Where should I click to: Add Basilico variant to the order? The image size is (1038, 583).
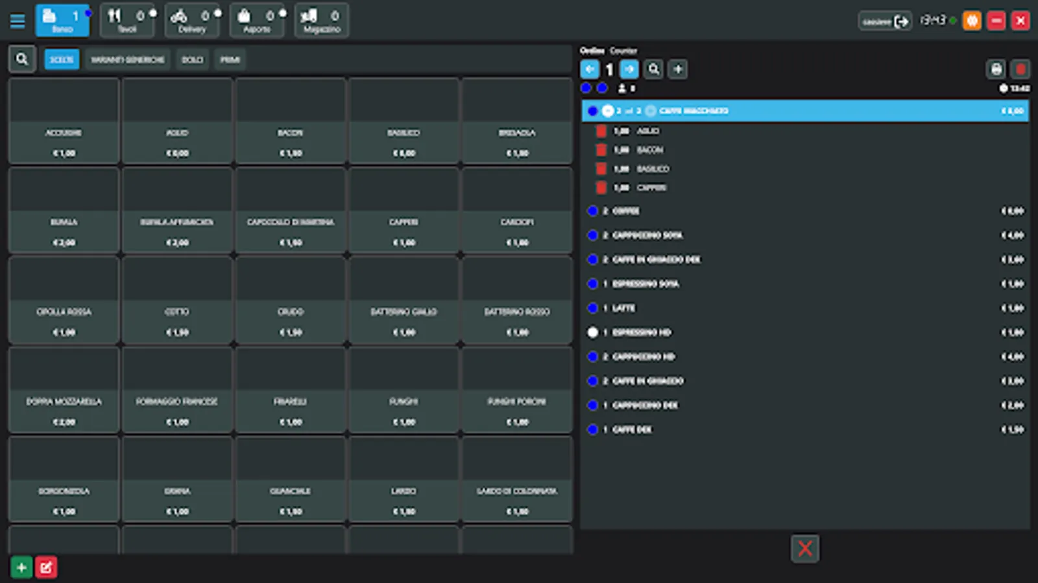tap(404, 120)
